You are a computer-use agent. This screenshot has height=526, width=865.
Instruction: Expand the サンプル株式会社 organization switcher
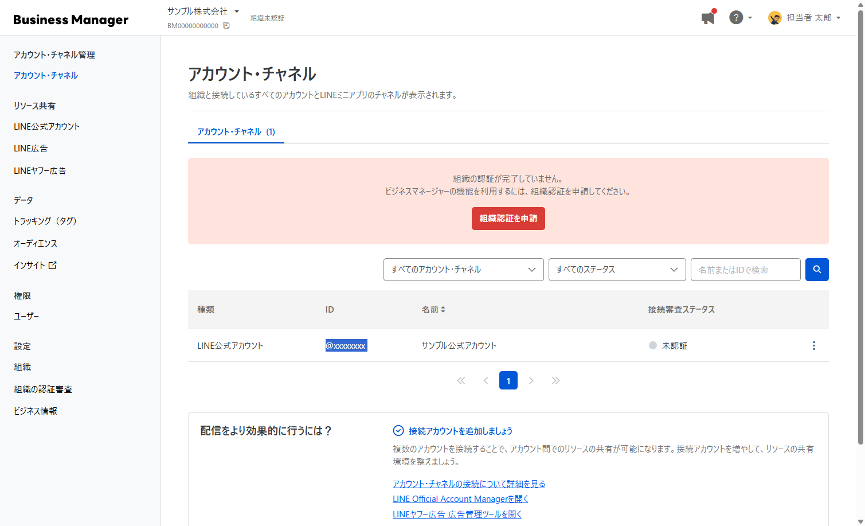203,11
